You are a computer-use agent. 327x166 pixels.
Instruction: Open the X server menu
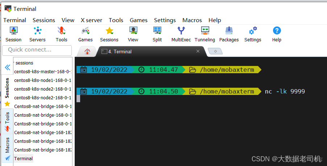tap(92, 20)
